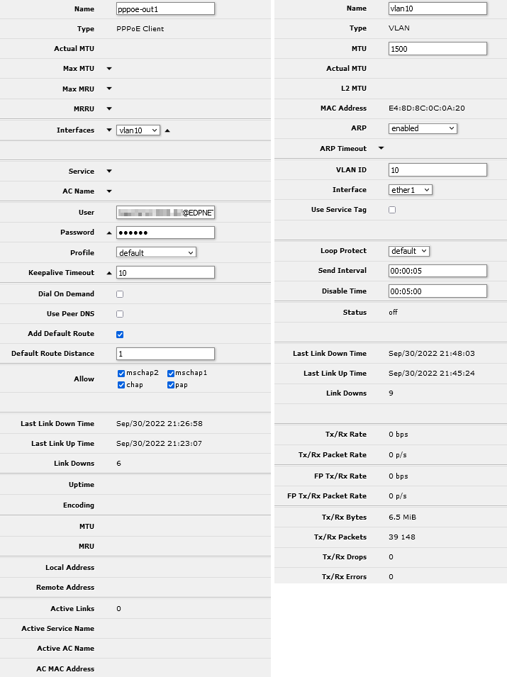
Task: Expand the Max MTU arrow
Action: [x=109, y=69]
